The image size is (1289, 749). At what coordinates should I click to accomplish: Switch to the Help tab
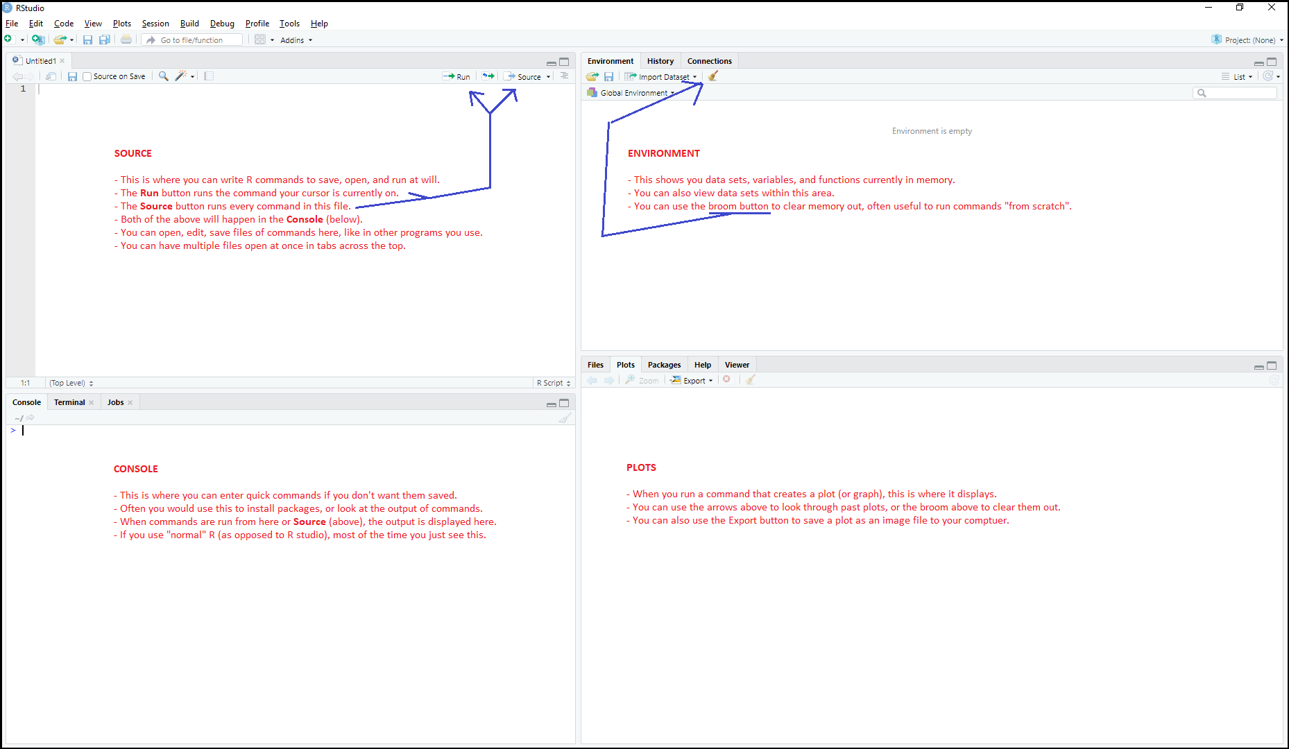click(x=703, y=365)
